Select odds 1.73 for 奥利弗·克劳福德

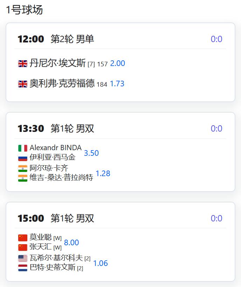coord(117,84)
